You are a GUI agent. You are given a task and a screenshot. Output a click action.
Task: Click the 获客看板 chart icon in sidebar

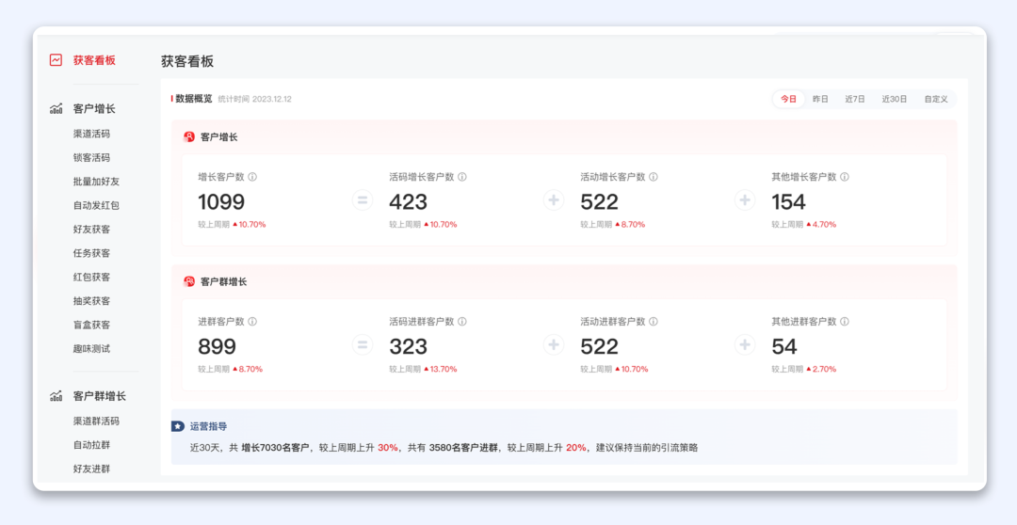[56, 60]
